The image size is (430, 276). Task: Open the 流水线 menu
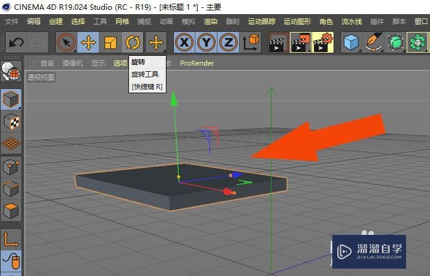click(x=351, y=21)
